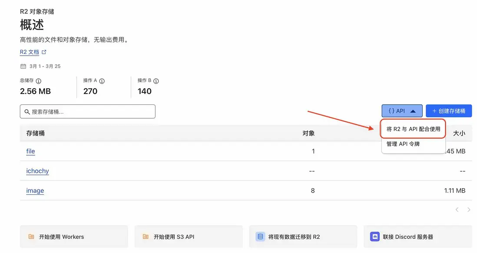Click the info icon beside 总存储
477x253 pixels.
coord(39,81)
